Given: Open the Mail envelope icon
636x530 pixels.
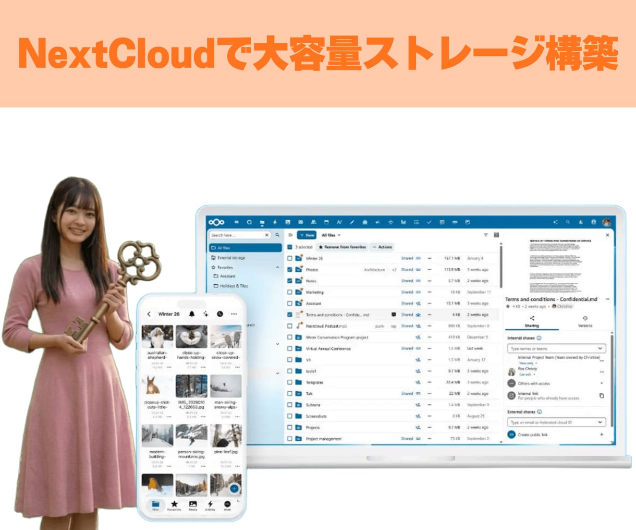Looking at the screenshot, I should coord(300,222).
